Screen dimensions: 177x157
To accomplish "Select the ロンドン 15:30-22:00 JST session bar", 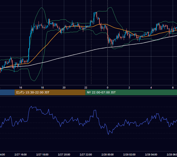I will [x=50, y=92].
